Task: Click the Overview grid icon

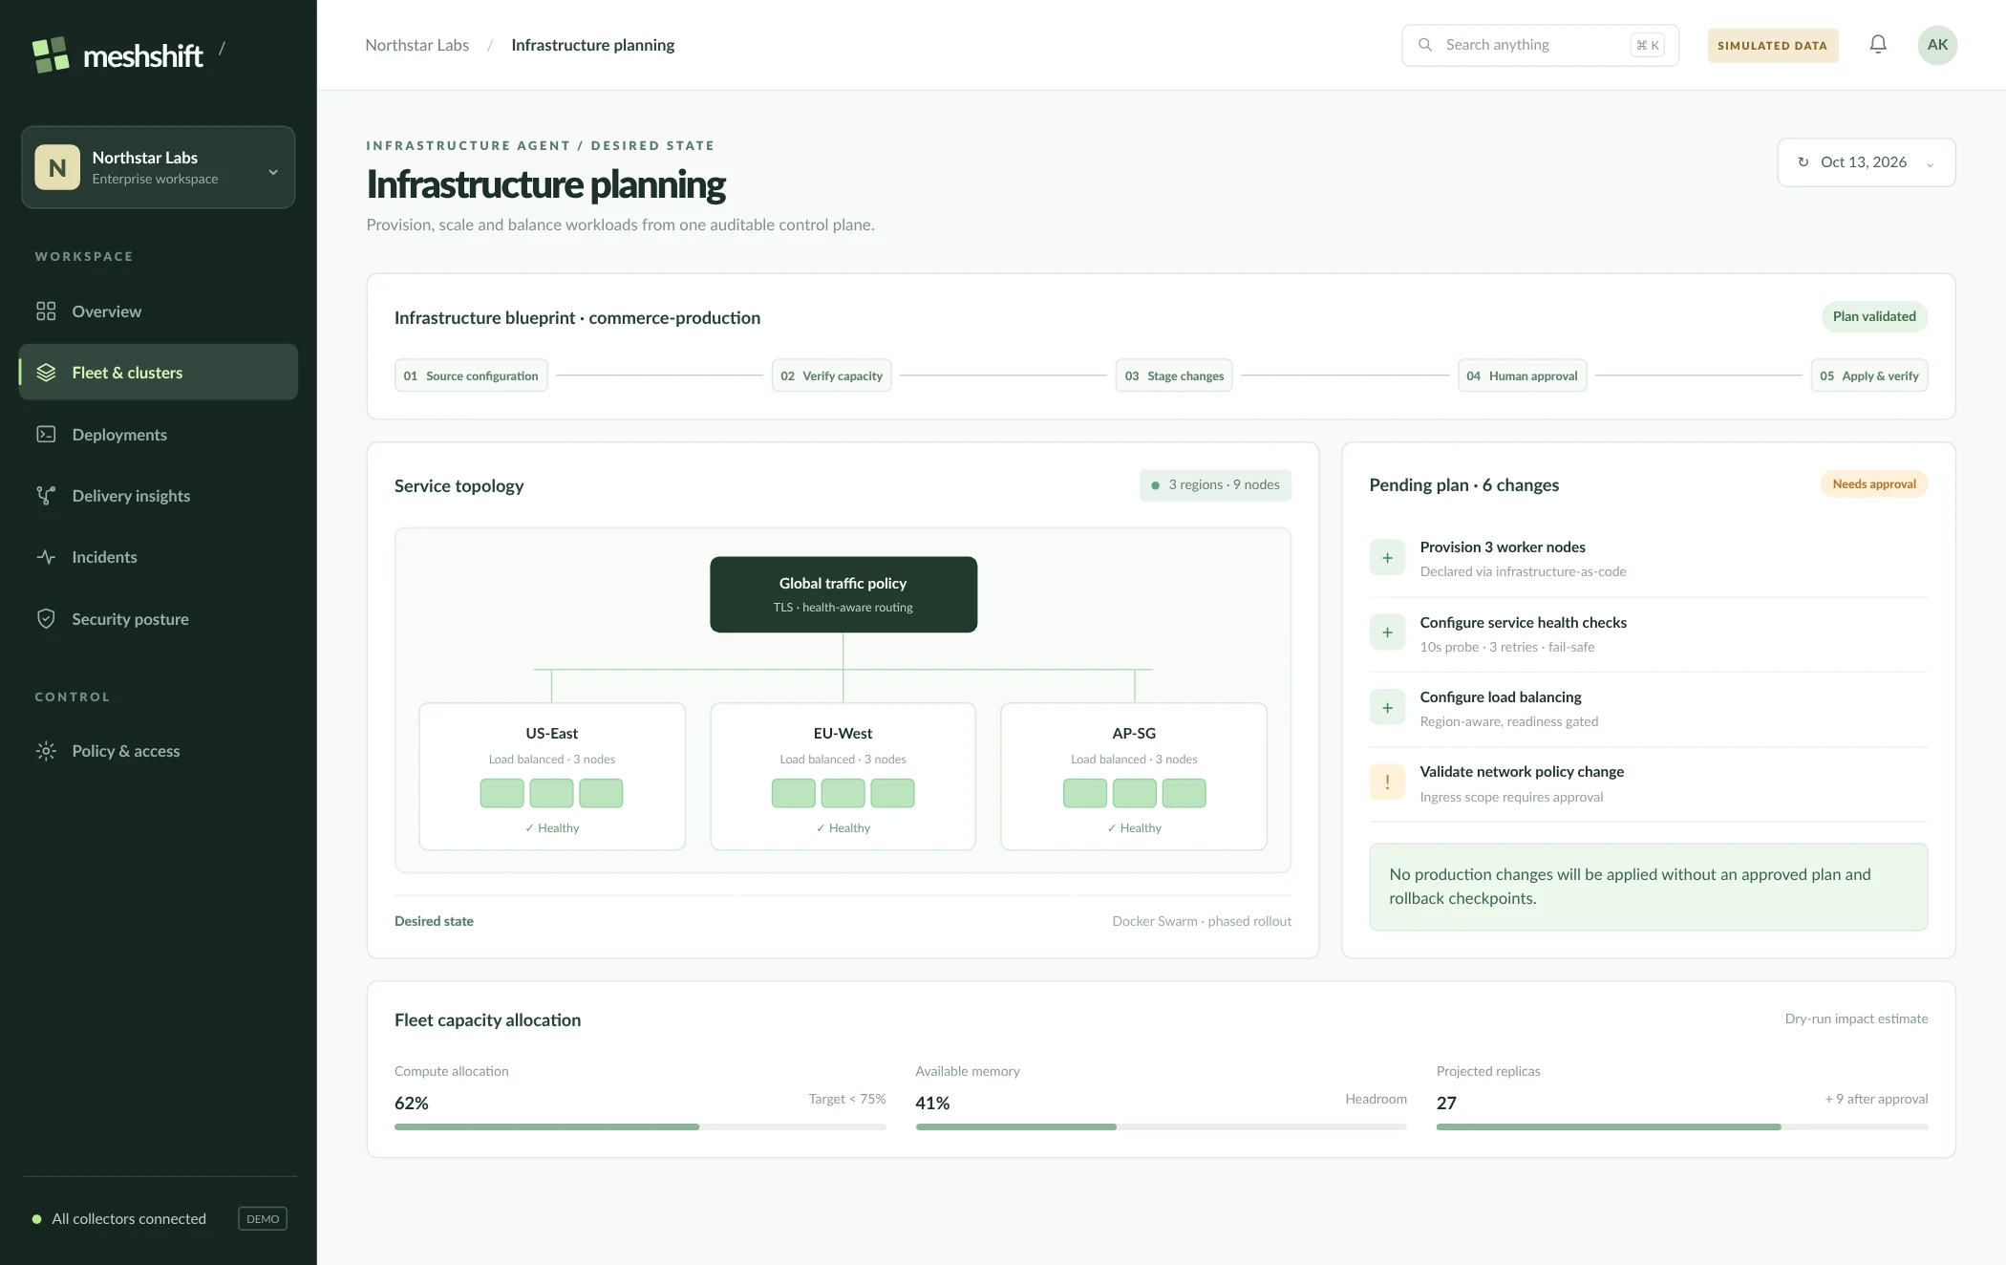Action: coord(46,311)
